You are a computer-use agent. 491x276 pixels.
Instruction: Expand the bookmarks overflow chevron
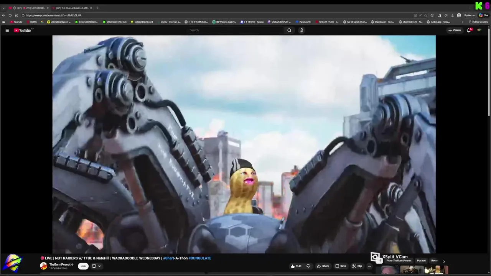tap(462, 22)
